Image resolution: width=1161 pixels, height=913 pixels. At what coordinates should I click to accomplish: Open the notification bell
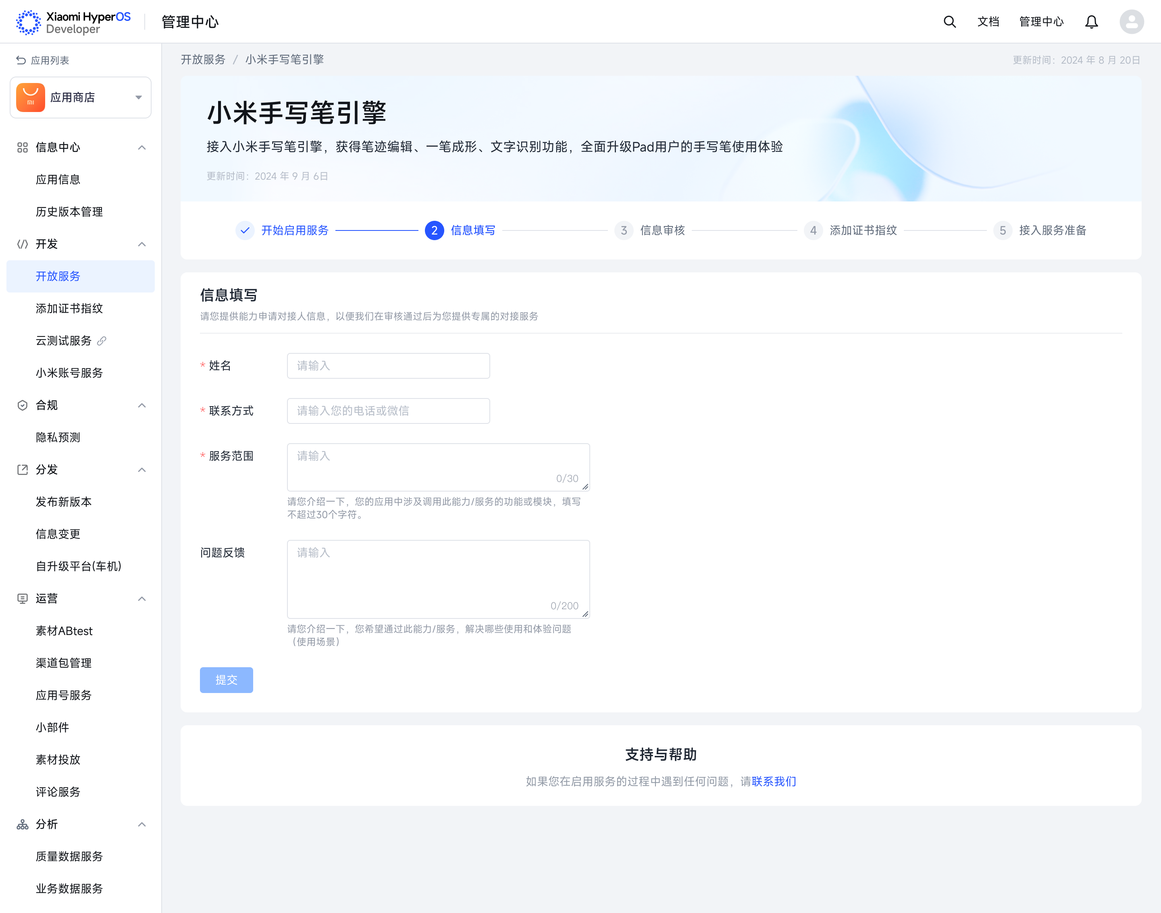[1091, 22]
